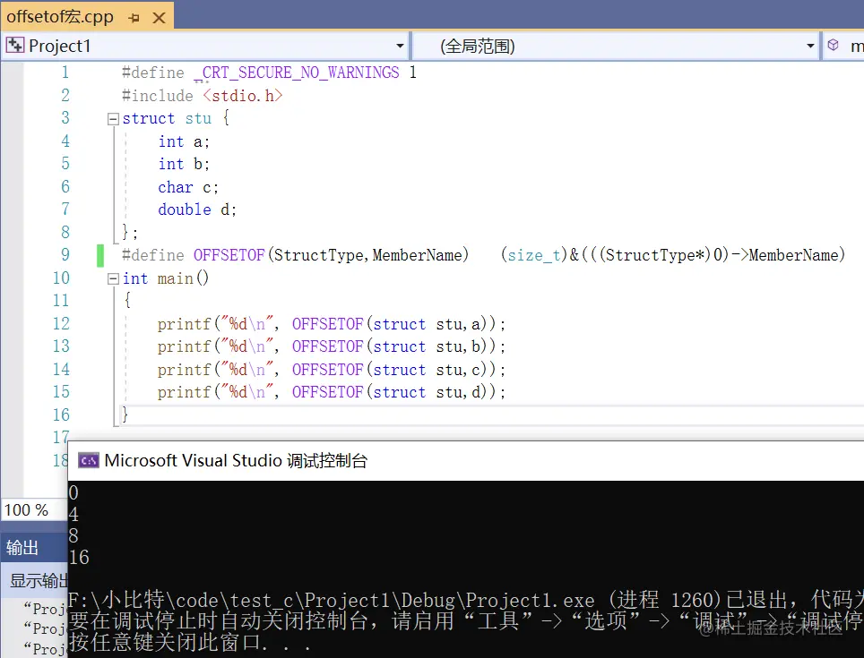Click the zoom level 100 % box
The image size is (864, 658).
(x=34, y=510)
